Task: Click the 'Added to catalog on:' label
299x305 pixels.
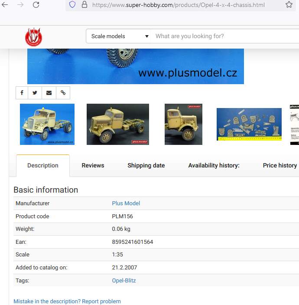Action: tap(41, 268)
